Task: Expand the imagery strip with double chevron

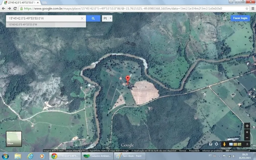Action: click(x=247, y=144)
